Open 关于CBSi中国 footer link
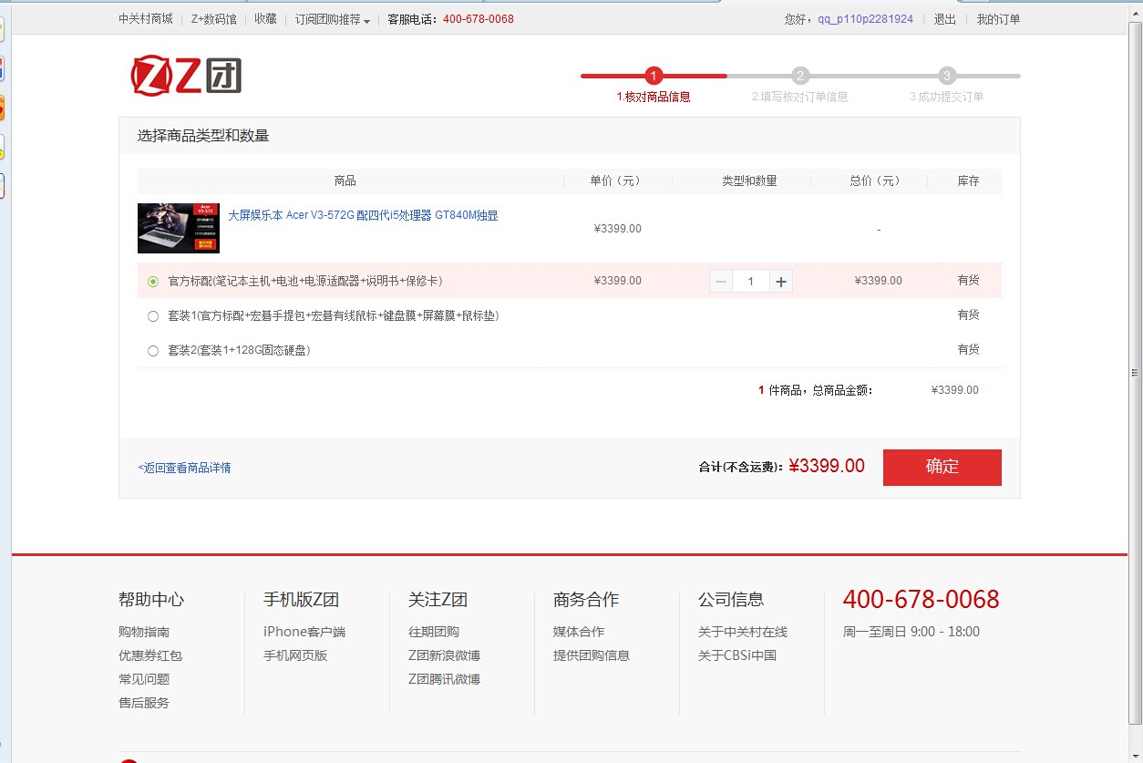1143x763 pixels. tap(737, 655)
